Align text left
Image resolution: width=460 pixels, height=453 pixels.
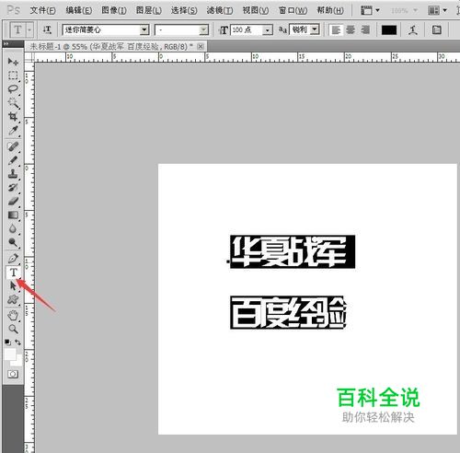tap(336, 30)
